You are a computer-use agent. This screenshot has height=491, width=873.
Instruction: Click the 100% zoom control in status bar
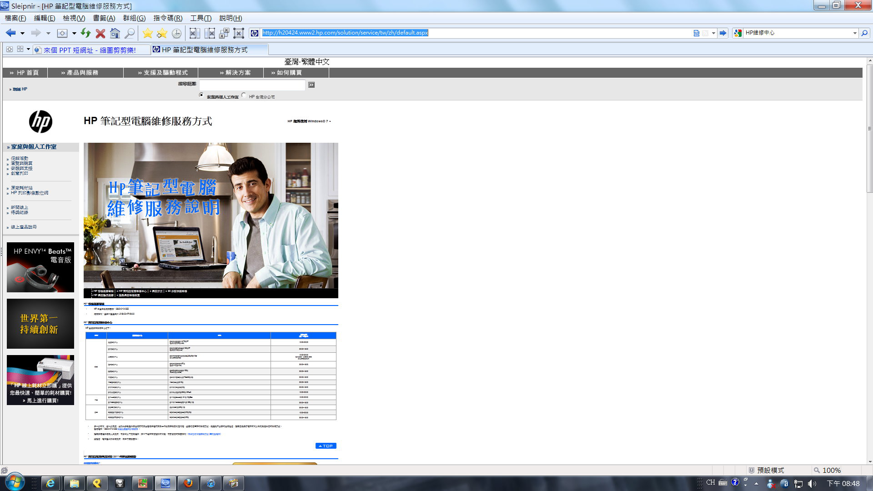[x=831, y=471]
